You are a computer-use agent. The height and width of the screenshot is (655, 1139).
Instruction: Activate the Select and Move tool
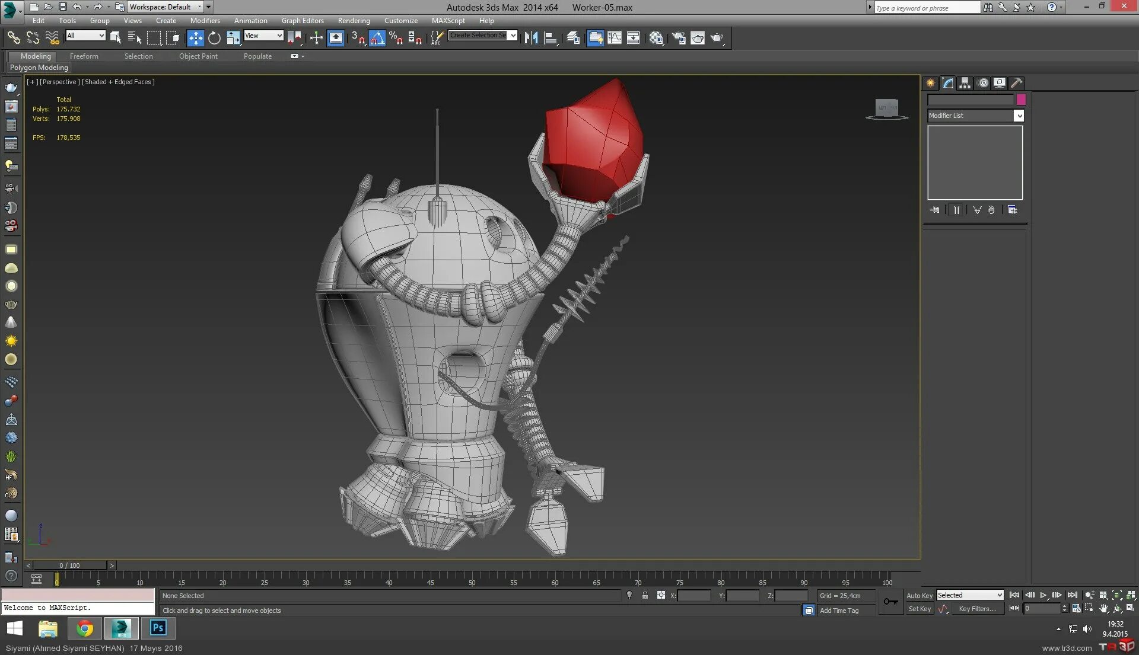pos(195,38)
